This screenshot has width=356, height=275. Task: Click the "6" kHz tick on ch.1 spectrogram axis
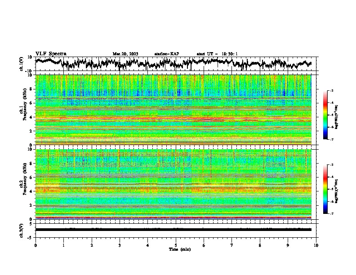tap(31, 103)
